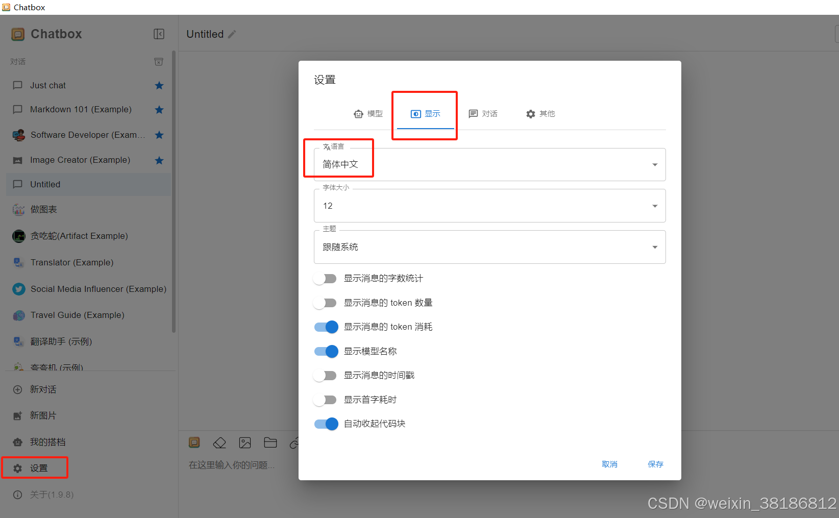Open 我的搭档 in sidebar
The image size is (839, 518).
[x=88, y=442]
